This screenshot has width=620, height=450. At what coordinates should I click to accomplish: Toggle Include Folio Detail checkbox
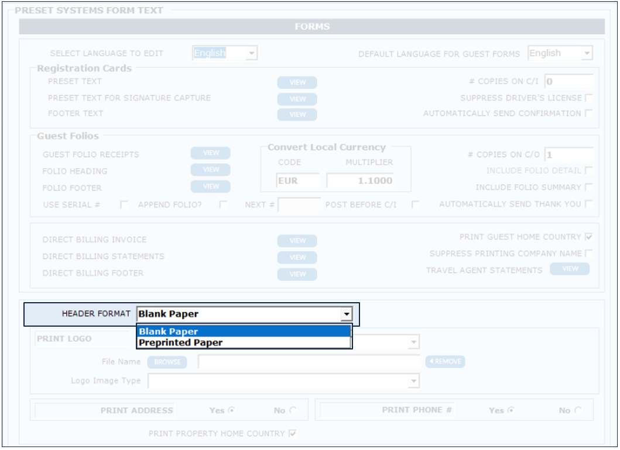(588, 171)
